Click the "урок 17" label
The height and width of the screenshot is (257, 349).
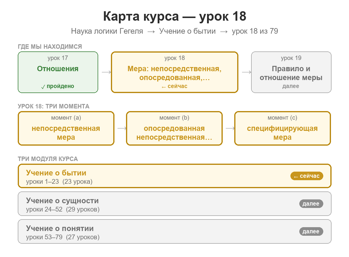point(58,58)
